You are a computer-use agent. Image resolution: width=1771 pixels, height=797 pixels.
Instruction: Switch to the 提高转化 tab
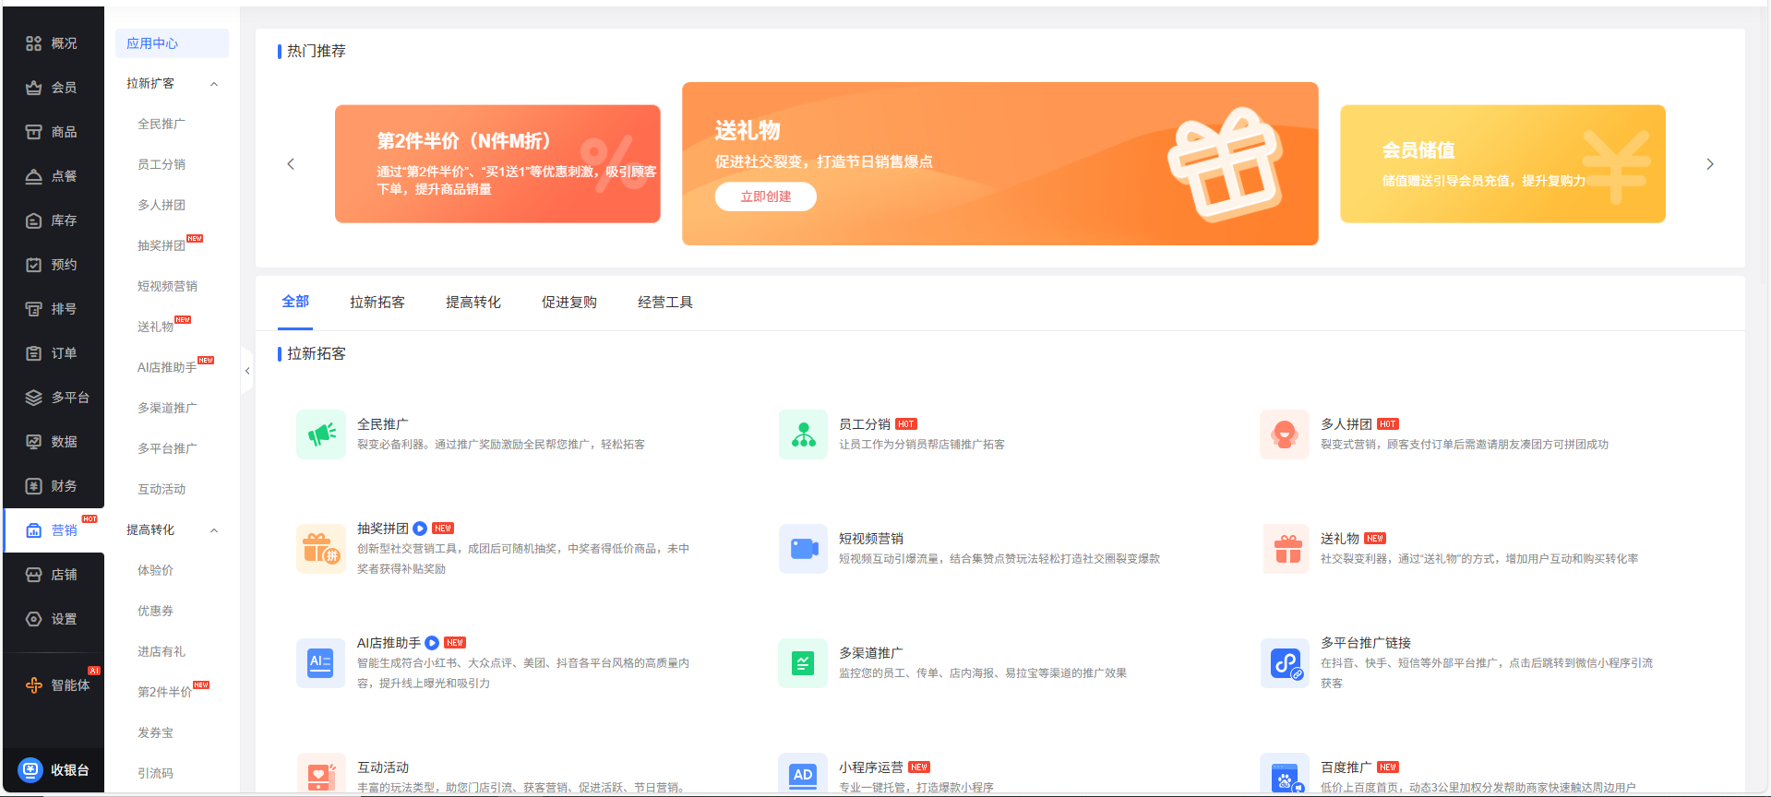[x=473, y=303]
